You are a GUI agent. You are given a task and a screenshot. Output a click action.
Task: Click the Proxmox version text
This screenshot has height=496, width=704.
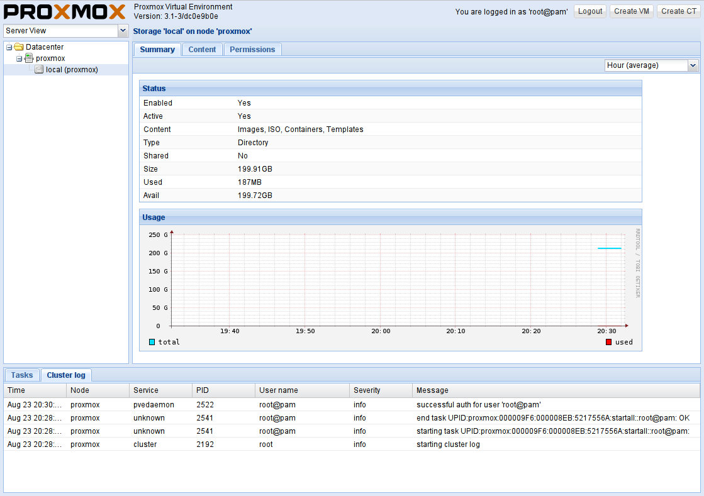[176, 16]
